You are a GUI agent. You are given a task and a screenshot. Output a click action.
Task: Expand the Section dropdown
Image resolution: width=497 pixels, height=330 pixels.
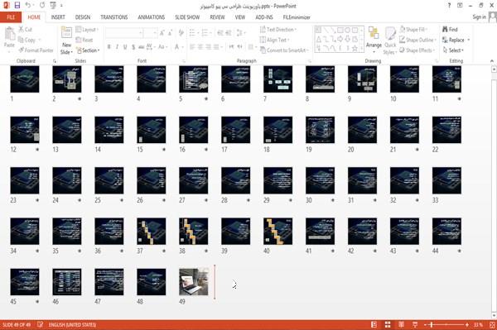pyautogui.click(x=88, y=50)
